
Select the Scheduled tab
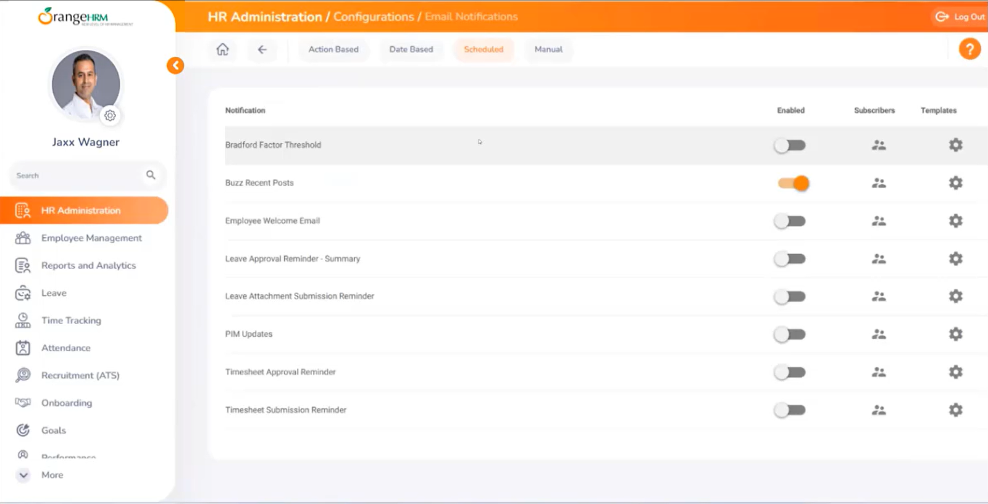(484, 49)
